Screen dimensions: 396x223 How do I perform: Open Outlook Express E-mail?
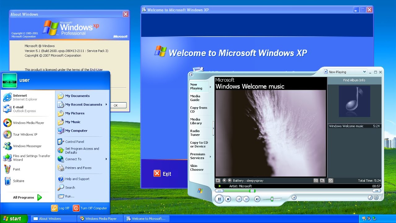coord(28,109)
